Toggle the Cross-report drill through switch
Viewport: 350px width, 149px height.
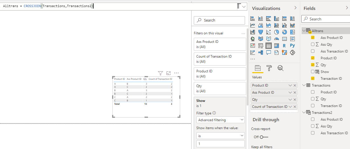tap(264, 137)
